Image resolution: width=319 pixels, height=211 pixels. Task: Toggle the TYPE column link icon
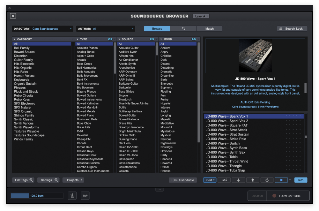coord(110,39)
